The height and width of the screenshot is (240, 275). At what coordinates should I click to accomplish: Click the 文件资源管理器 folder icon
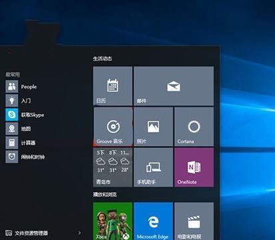9,233
